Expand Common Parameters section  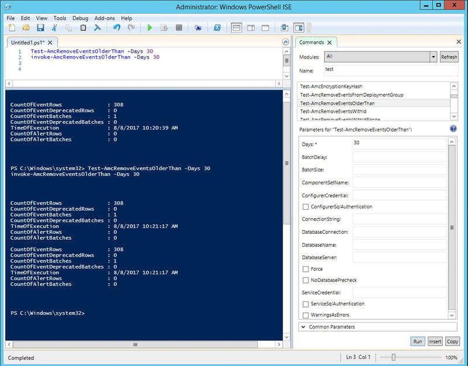point(377,327)
